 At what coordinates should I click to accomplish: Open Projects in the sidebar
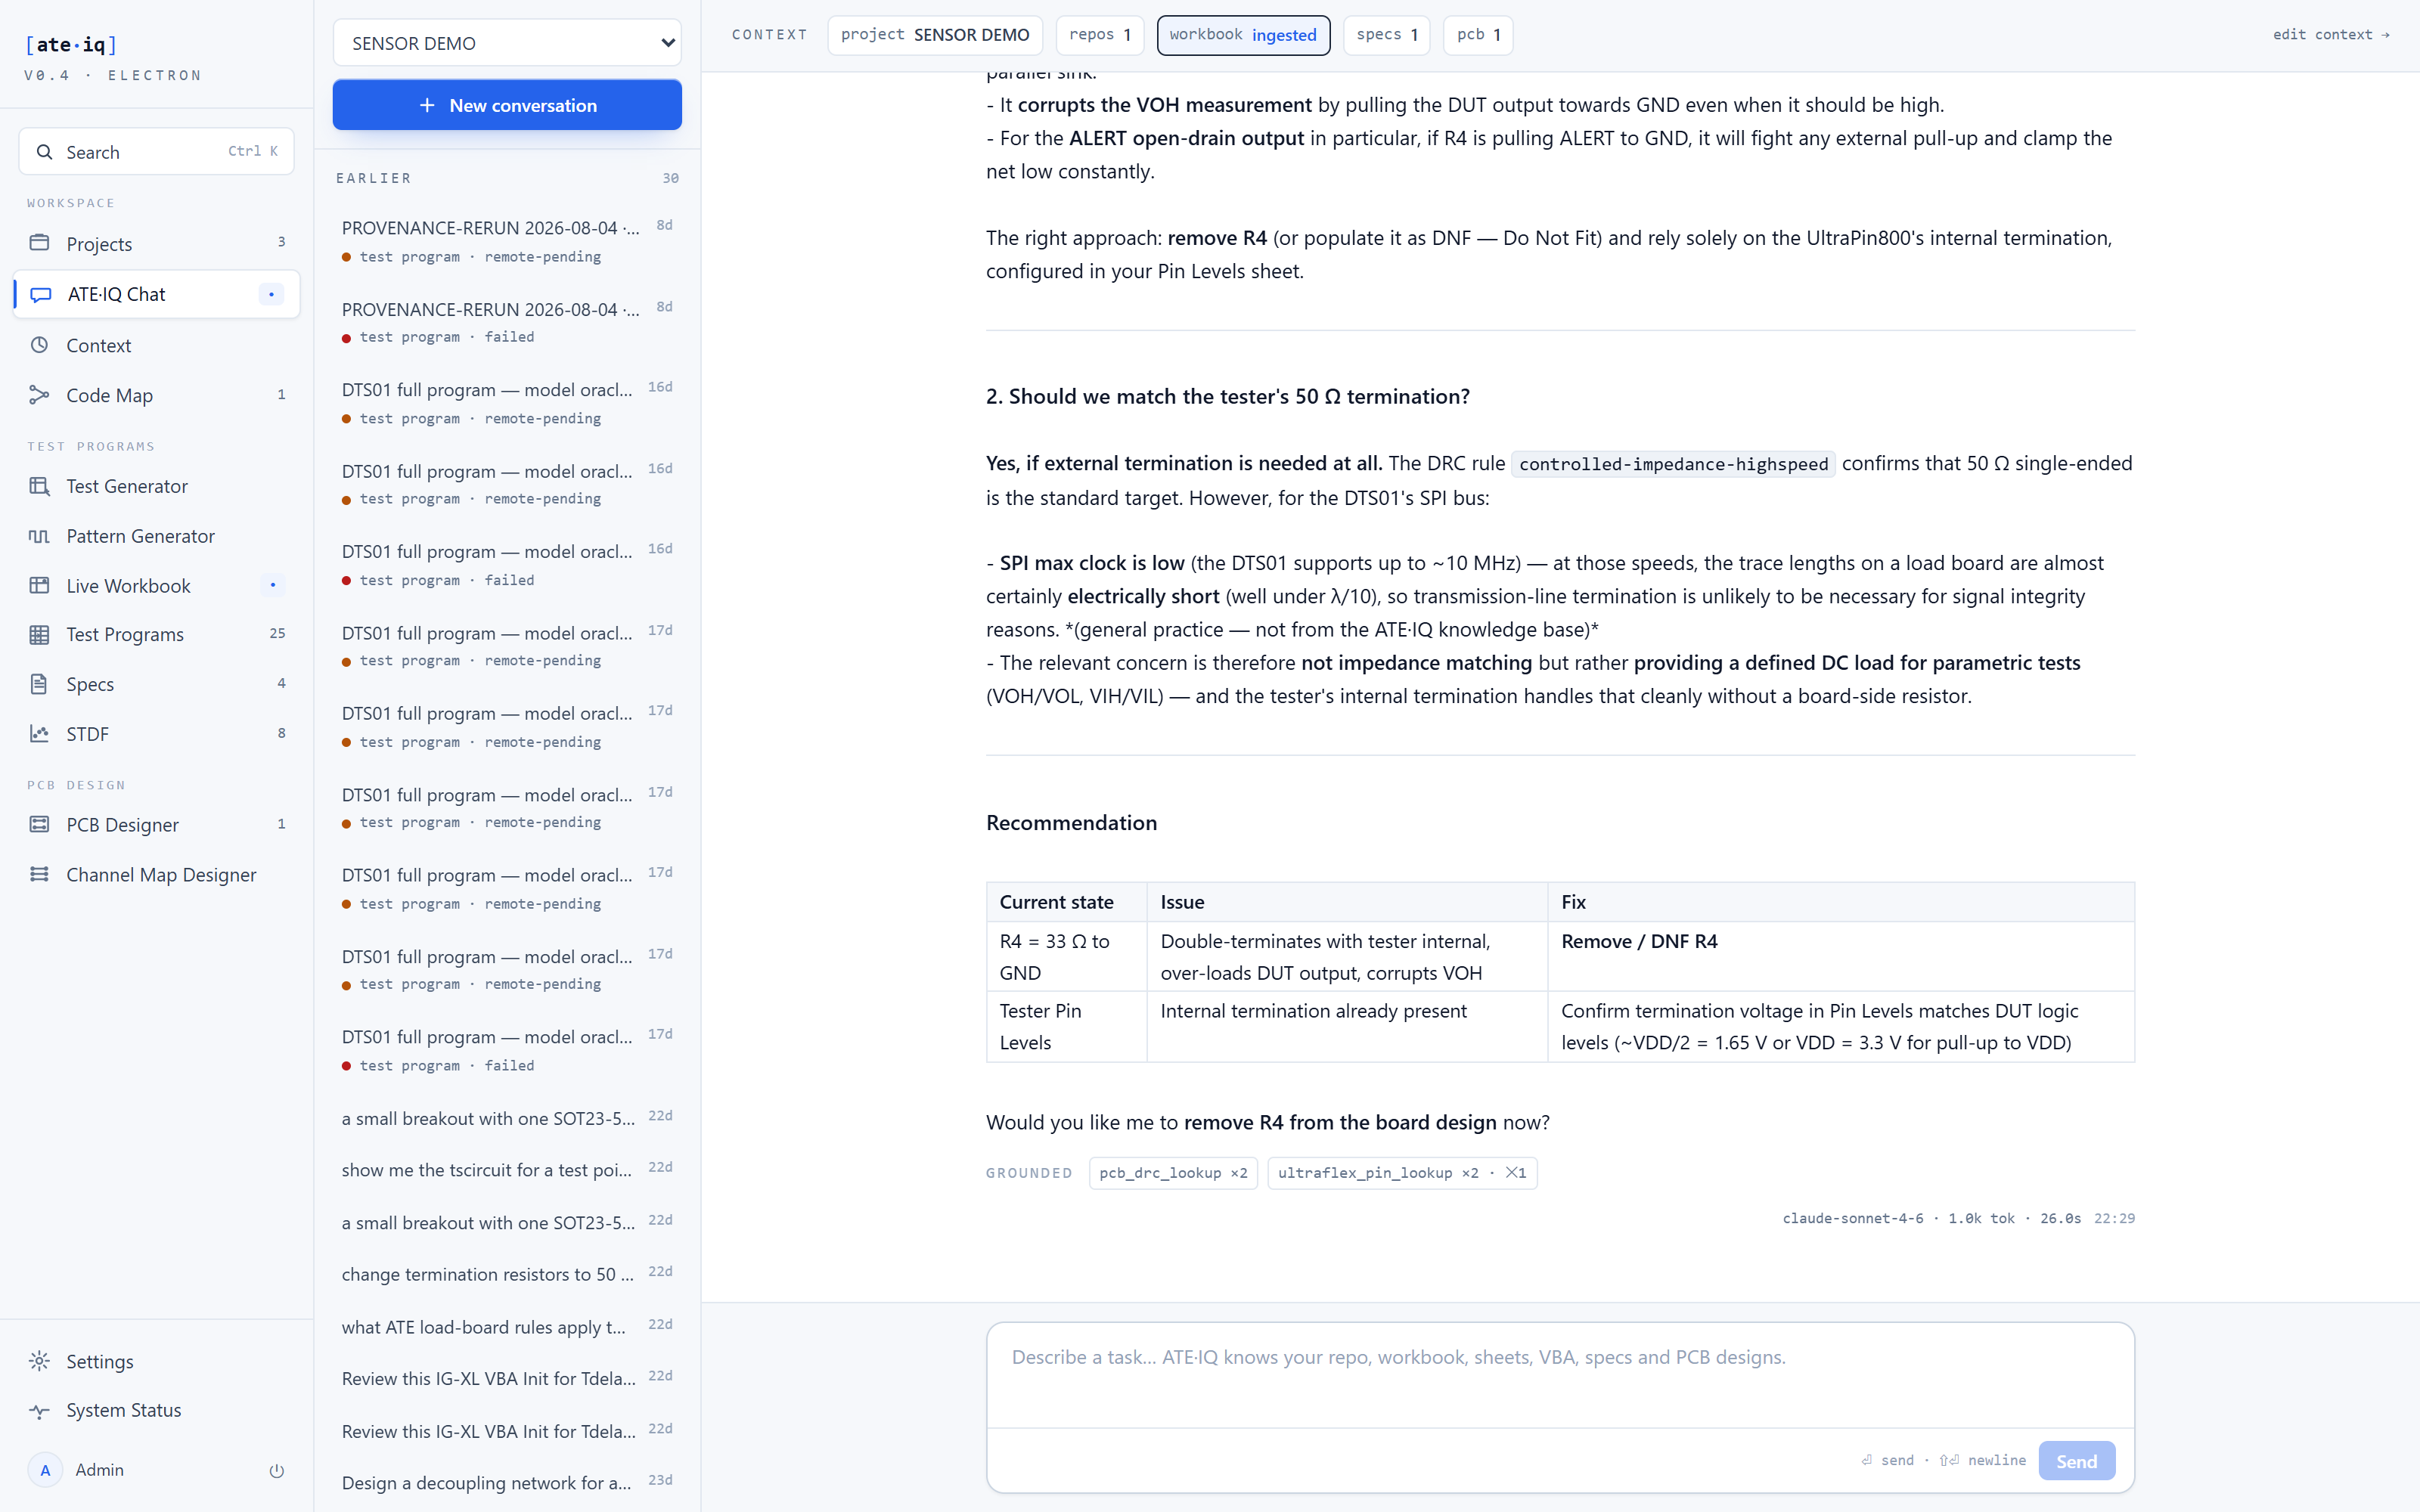[x=156, y=243]
